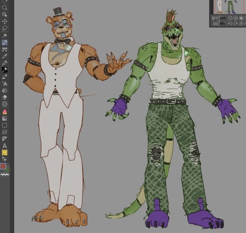Select the Blend tool with droplet icon
The width and height of the screenshot is (246, 233).
click(5, 91)
